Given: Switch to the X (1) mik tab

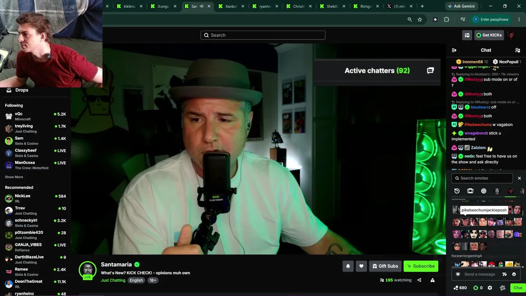Looking at the screenshot, I should tap(400, 6).
